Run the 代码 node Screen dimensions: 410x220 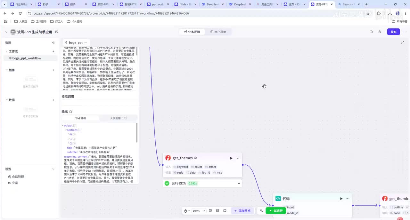point(341,199)
